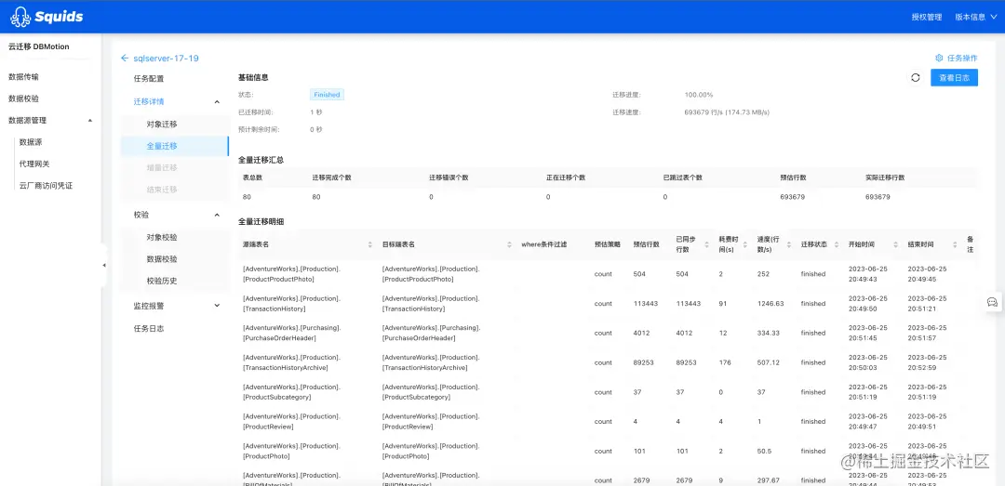
Task: Open 任务配置 section
Action: tap(149, 79)
